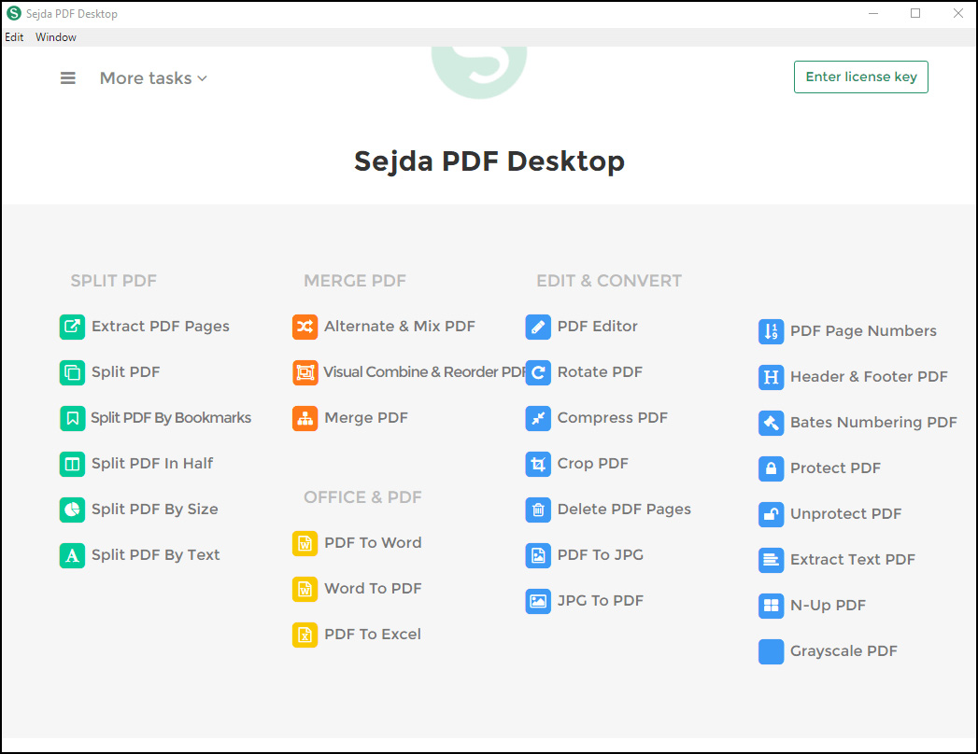Click the PDF To Word yellow icon

(x=305, y=543)
